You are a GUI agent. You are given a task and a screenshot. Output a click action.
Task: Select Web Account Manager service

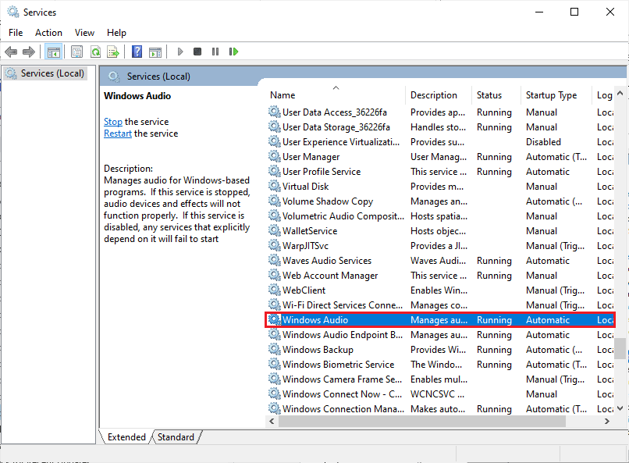coord(439,276)
